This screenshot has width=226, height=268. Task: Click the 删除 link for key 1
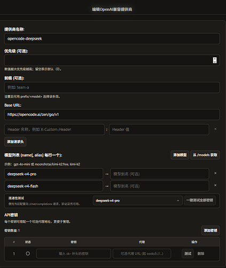click(201, 254)
